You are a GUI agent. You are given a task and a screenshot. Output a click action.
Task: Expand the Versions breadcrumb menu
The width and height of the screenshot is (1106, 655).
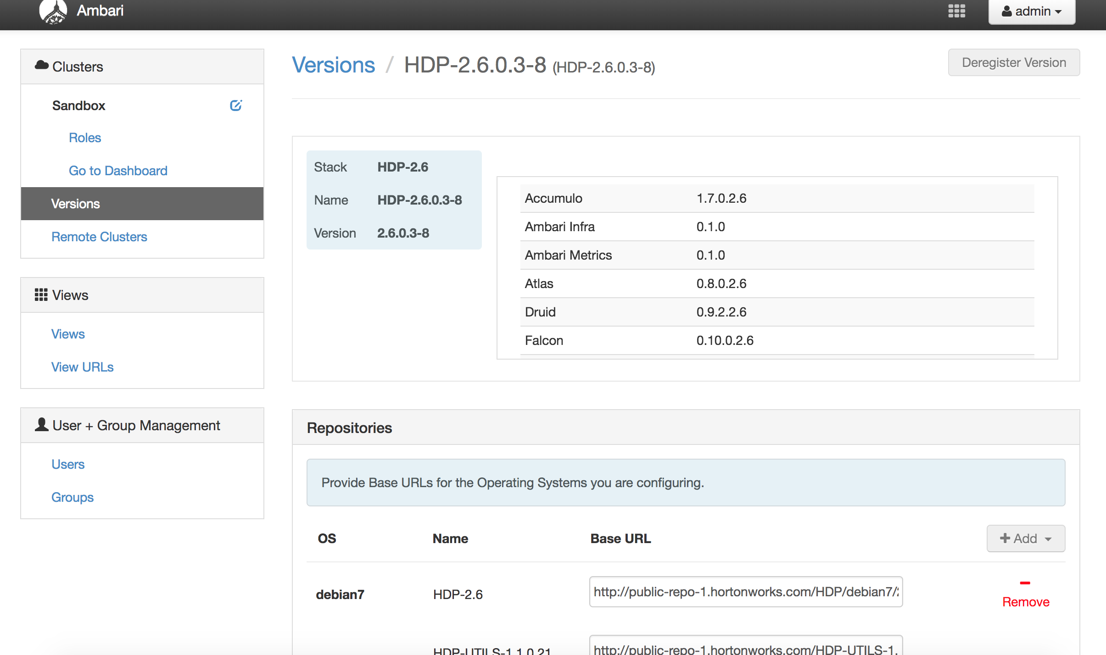click(x=334, y=65)
